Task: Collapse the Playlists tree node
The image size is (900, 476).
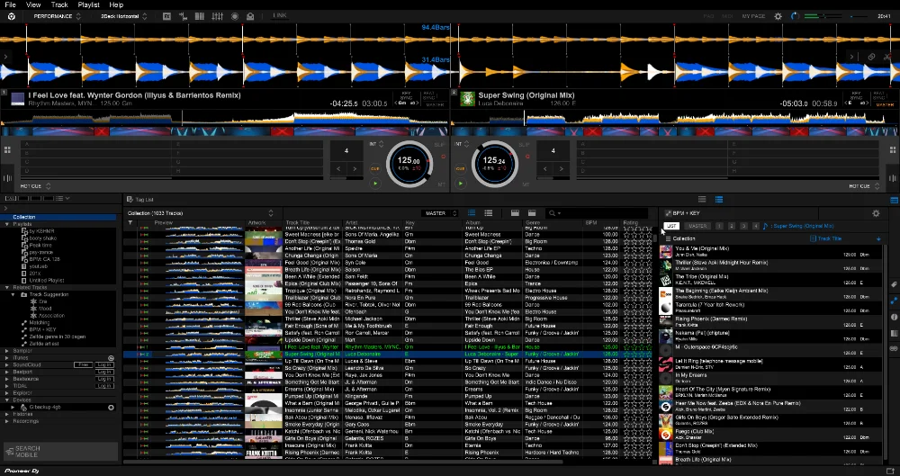Action: (6, 224)
